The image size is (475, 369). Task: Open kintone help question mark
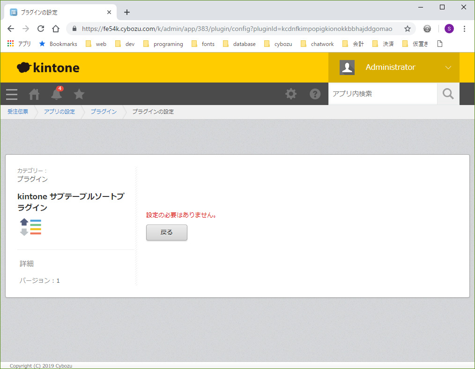315,94
